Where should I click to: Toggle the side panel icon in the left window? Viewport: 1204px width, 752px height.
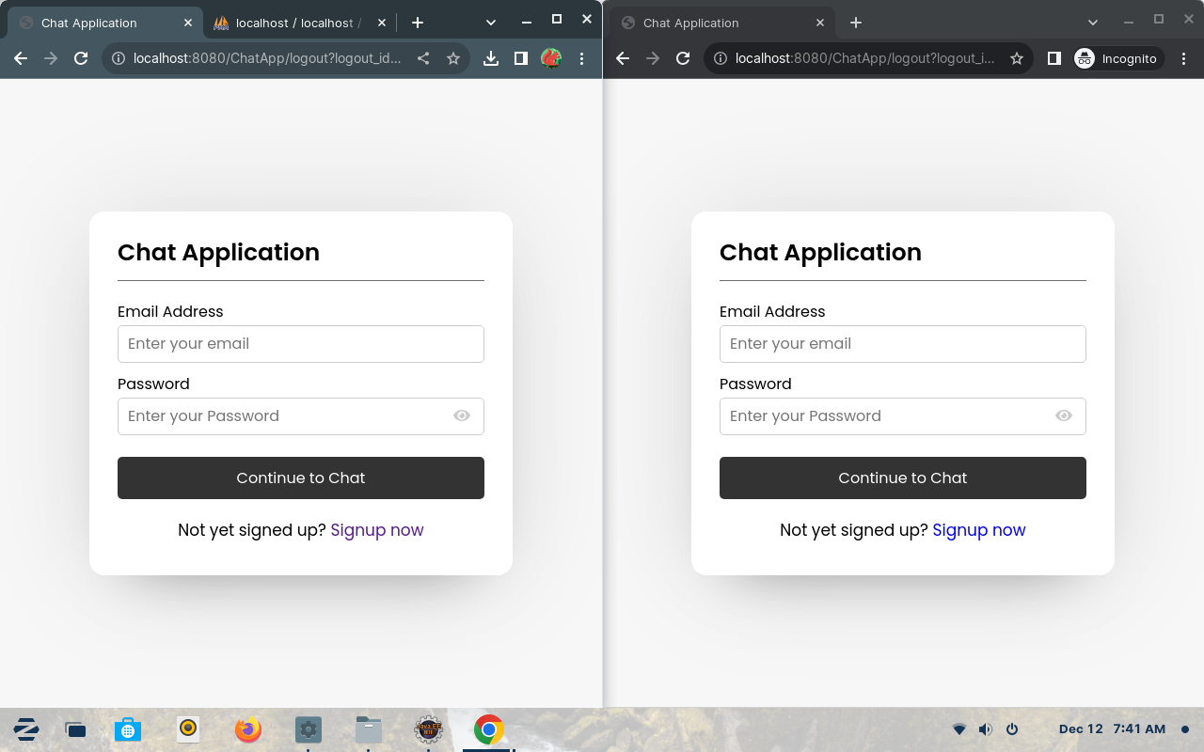pyautogui.click(x=521, y=58)
